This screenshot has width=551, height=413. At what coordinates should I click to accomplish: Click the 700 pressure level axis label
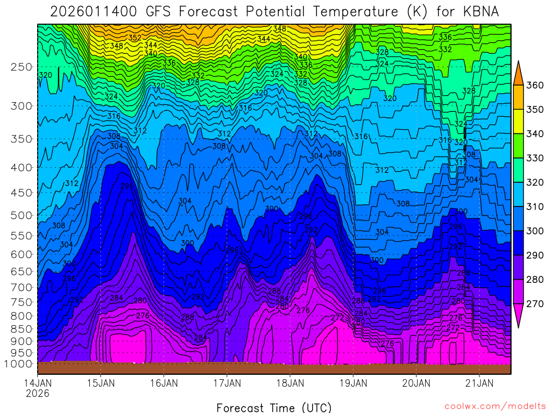tap(22, 287)
